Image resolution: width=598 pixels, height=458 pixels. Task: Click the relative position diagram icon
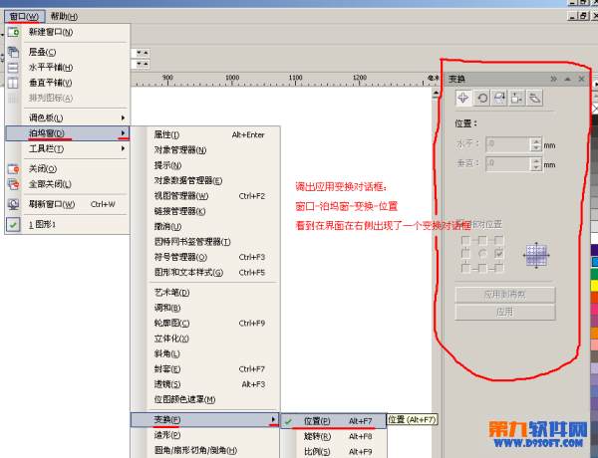(536, 255)
